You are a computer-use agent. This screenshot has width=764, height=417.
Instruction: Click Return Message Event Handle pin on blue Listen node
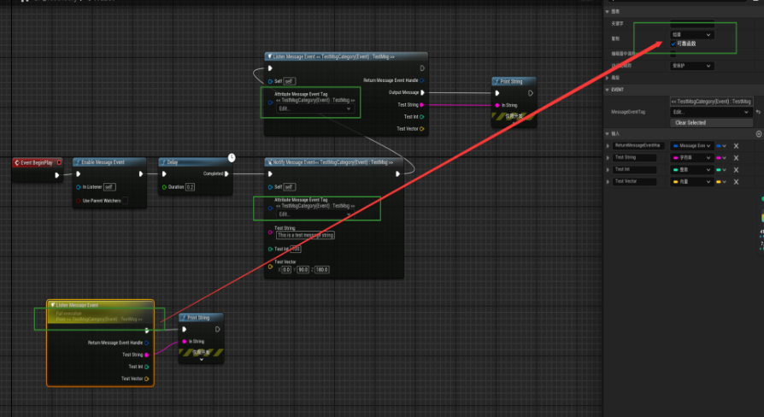[422, 80]
